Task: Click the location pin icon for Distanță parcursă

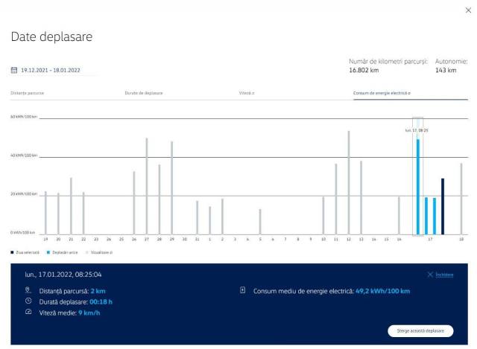Action: [x=28, y=290]
